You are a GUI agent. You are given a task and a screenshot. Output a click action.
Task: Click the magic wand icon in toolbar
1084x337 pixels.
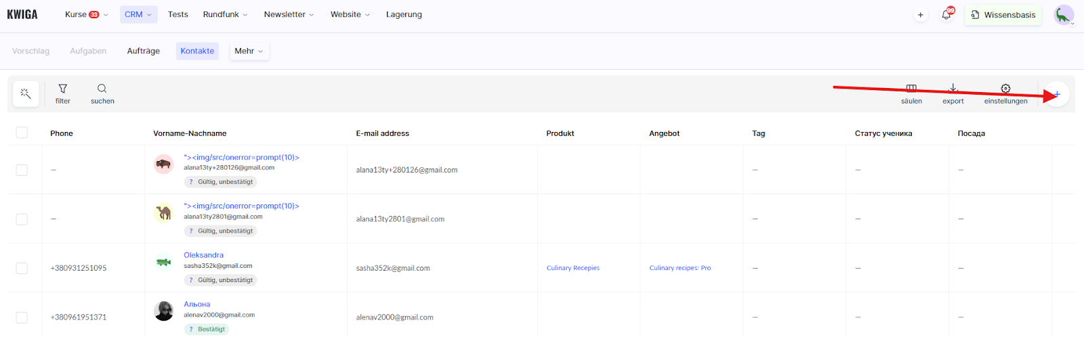click(26, 94)
